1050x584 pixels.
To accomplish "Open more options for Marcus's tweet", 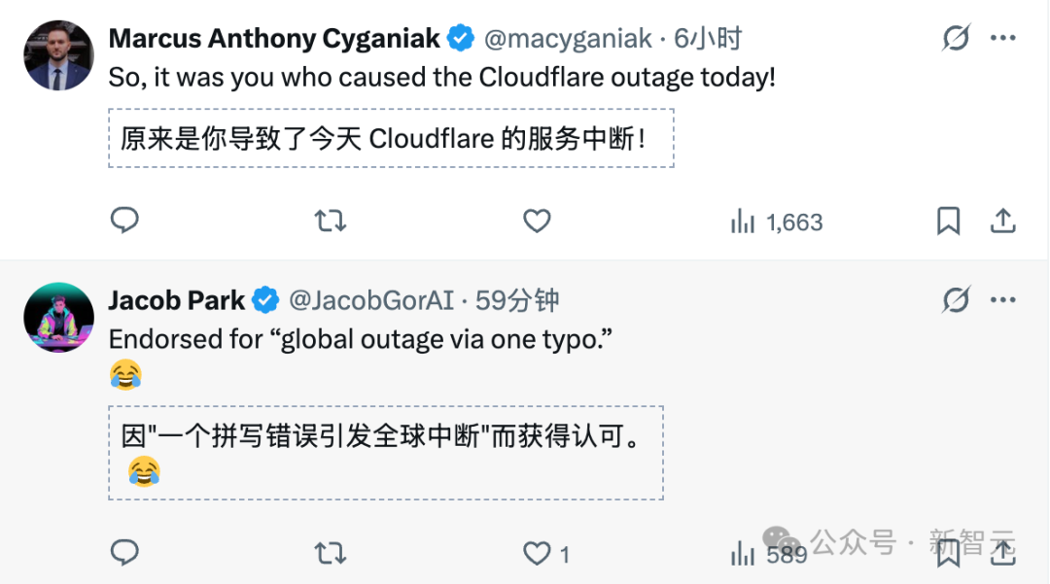I will pos(1004,37).
